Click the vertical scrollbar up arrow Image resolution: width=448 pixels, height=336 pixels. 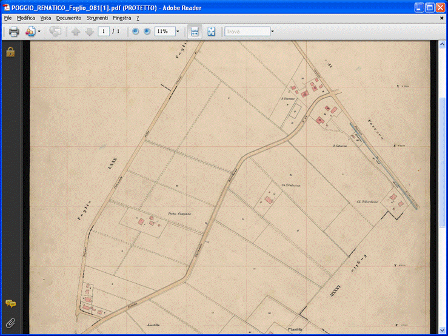click(442, 44)
